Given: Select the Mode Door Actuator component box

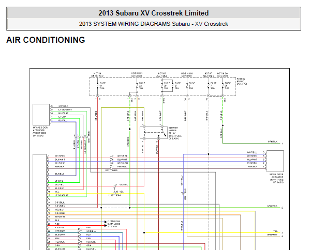Looking at the screenshot, I should [x=275, y=161].
